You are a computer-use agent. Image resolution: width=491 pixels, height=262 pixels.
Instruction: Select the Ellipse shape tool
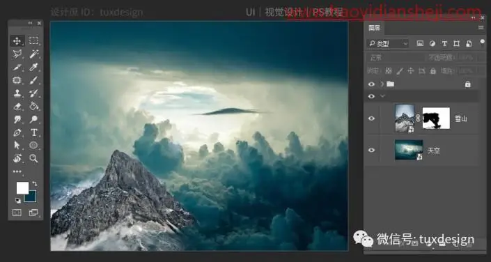pos(33,145)
